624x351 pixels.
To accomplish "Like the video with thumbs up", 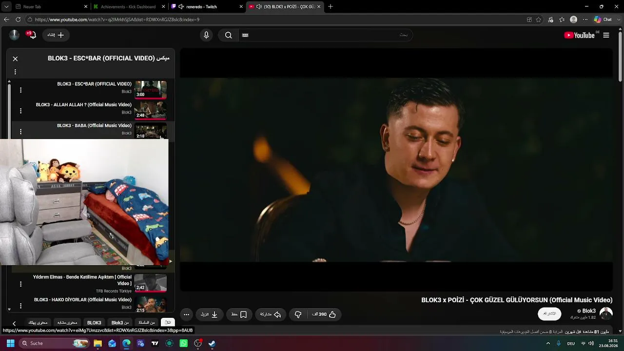I will pos(324,314).
